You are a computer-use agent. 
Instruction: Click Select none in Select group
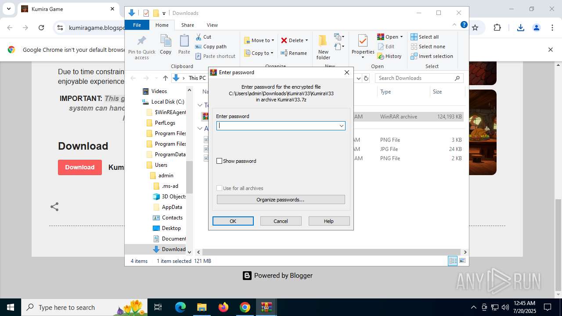click(x=428, y=47)
